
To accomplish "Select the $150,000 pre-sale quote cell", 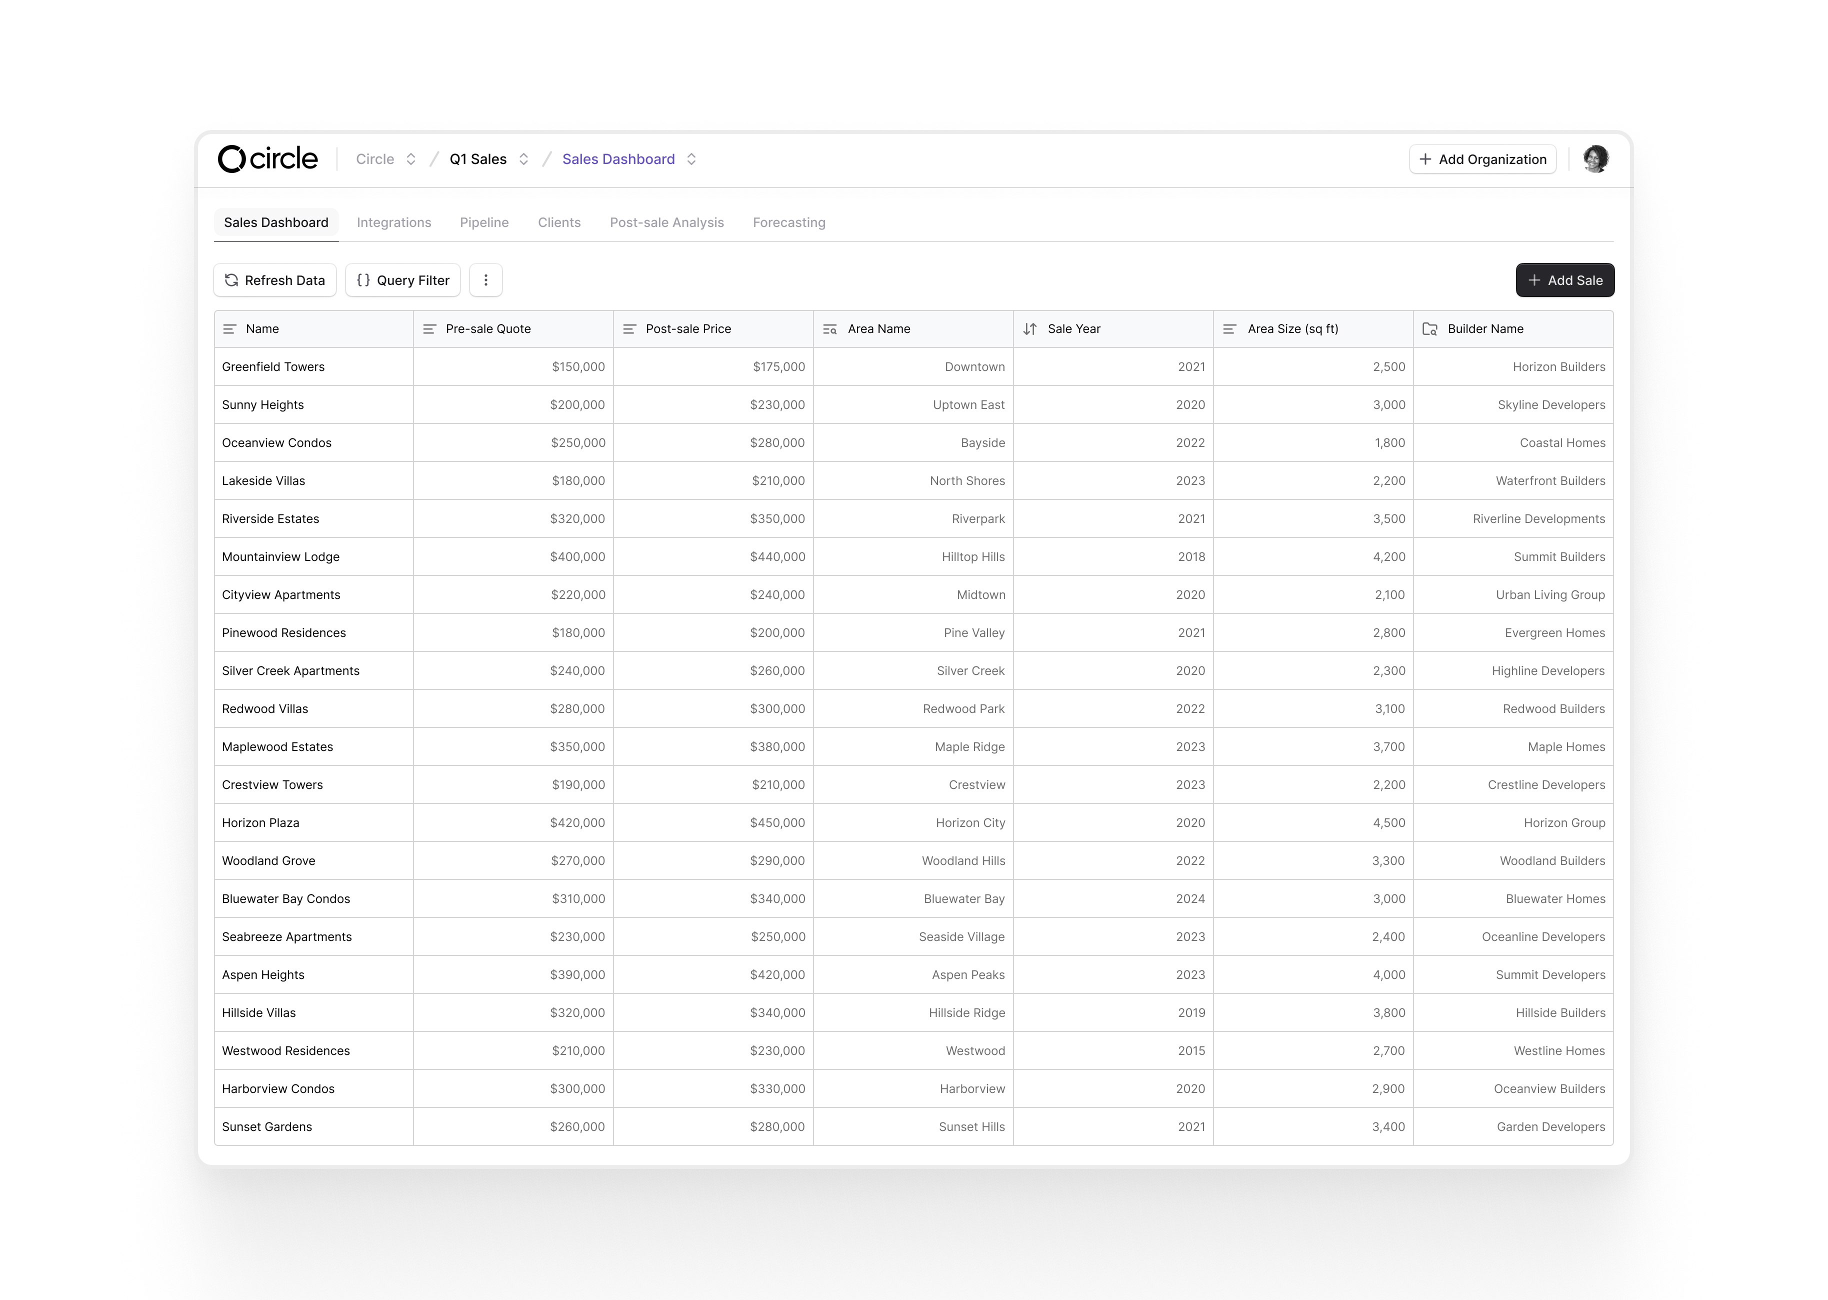I will (514, 366).
